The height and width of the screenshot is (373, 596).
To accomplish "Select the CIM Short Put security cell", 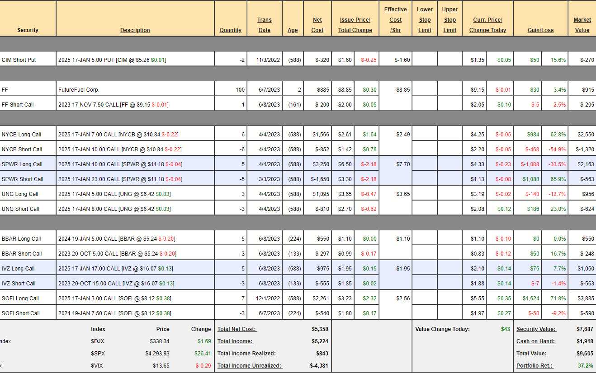I will (19, 60).
